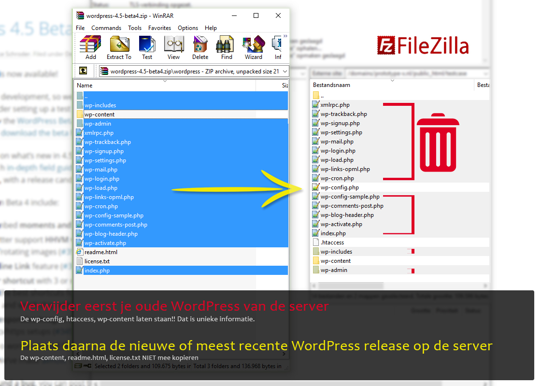The width and height of the screenshot is (541, 386).
Task: Select wp-config-sample.php in FileZilla remote list
Action: click(400, 197)
